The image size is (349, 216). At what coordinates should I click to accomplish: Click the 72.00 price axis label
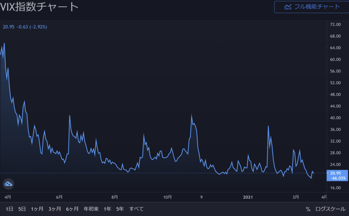(x=336, y=24)
